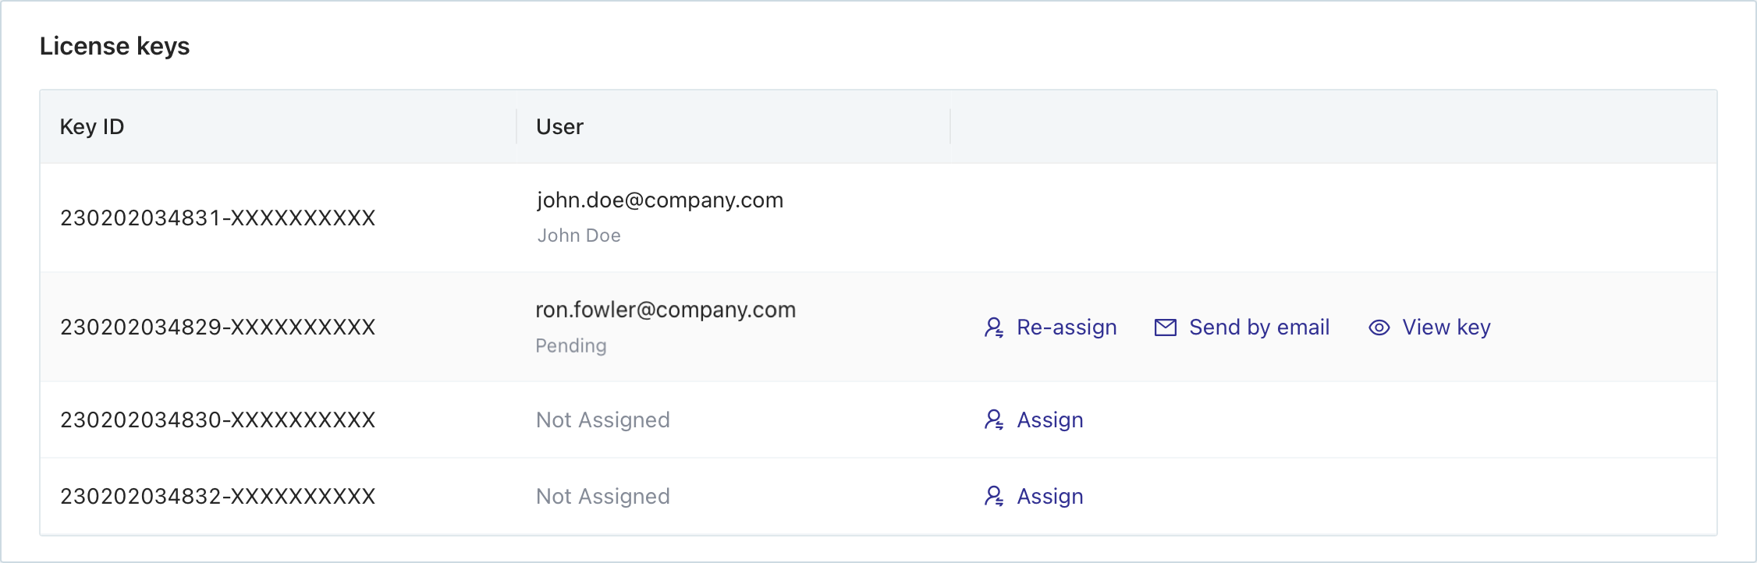Click the eye icon beside View key
The image size is (1757, 563).
tap(1379, 328)
